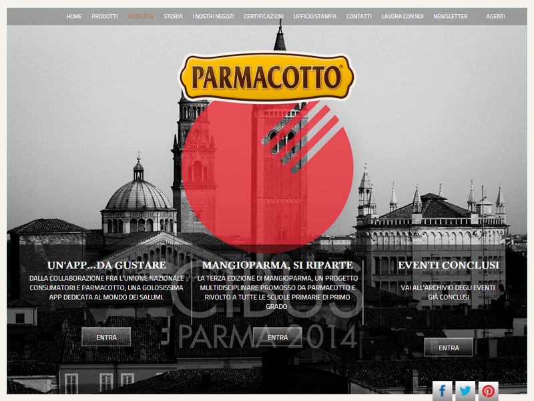Open the Storia menu item
The height and width of the screenshot is (401, 534).
(x=173, y=16)
